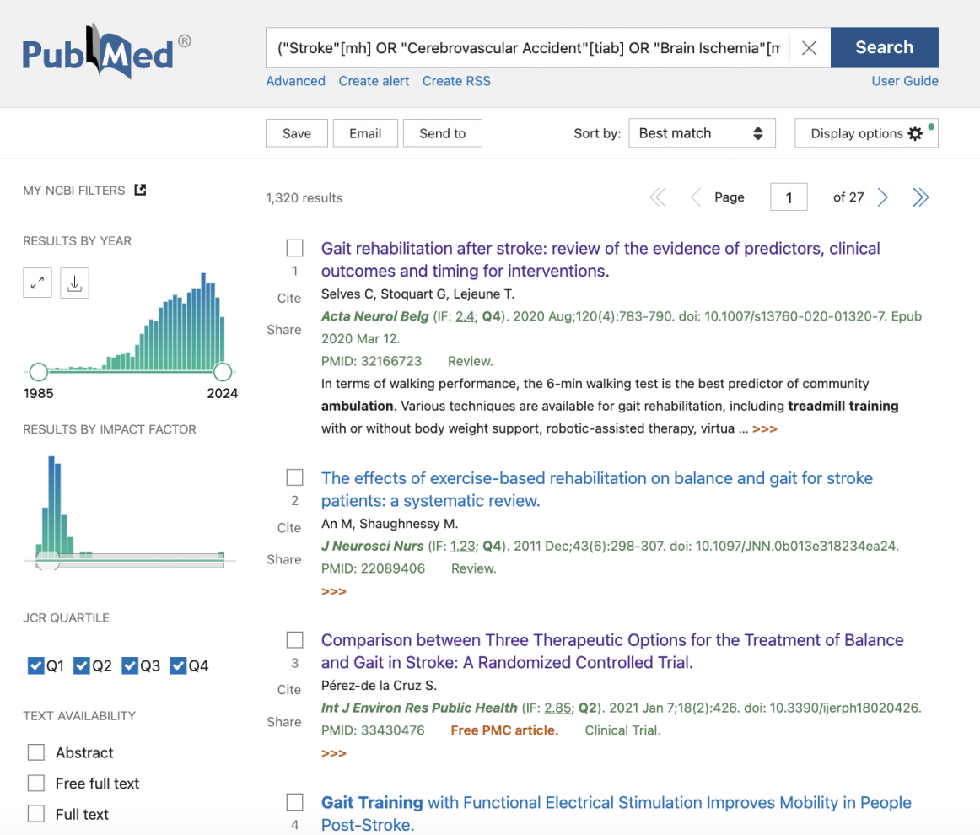Open the Send to menu
980x835 pixels.
coord(442,133)
